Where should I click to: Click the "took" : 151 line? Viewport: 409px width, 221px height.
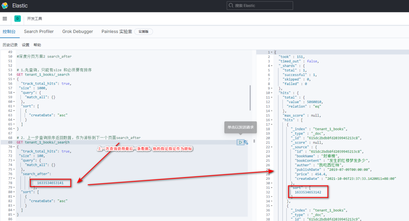[291, 57]
